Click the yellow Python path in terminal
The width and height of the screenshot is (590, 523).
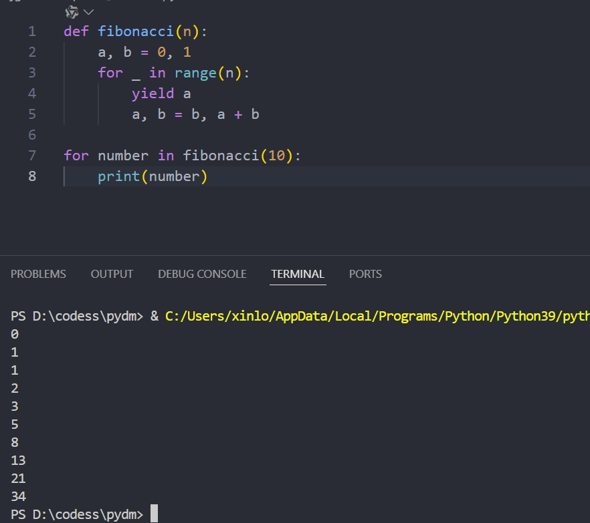(x=377, y=317)
